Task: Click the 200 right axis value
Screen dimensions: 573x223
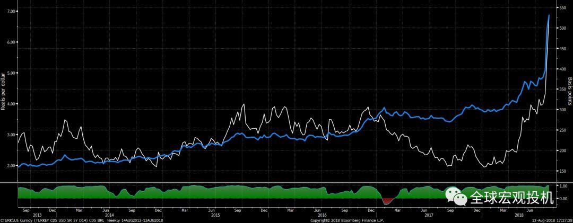Action: 562,151
